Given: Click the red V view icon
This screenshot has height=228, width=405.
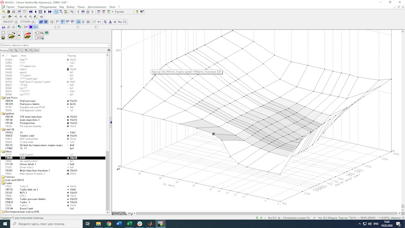Looking at the screenshot, I should 104,12.
